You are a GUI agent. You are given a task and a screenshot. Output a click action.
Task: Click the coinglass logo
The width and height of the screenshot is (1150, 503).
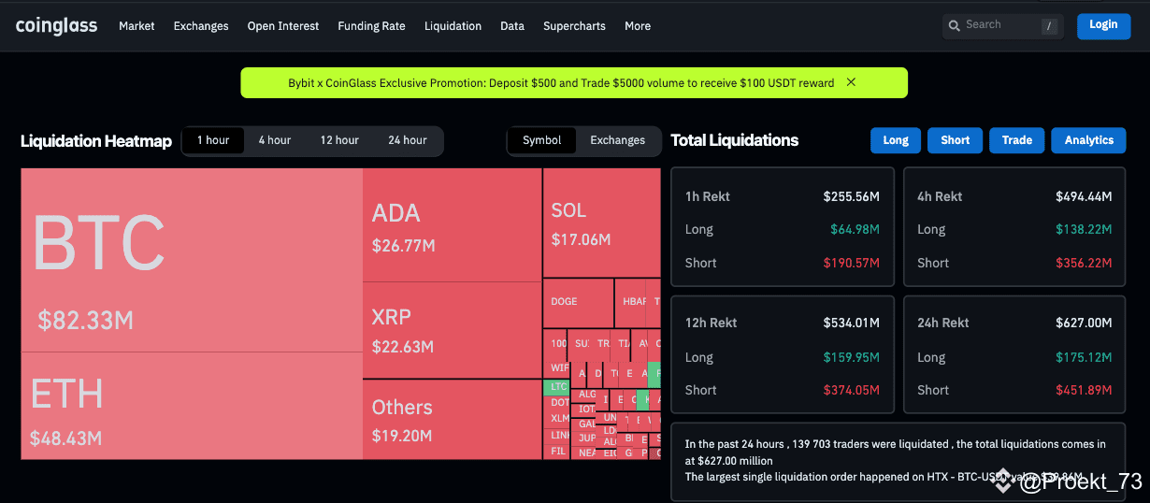click(x=56, y=25)
